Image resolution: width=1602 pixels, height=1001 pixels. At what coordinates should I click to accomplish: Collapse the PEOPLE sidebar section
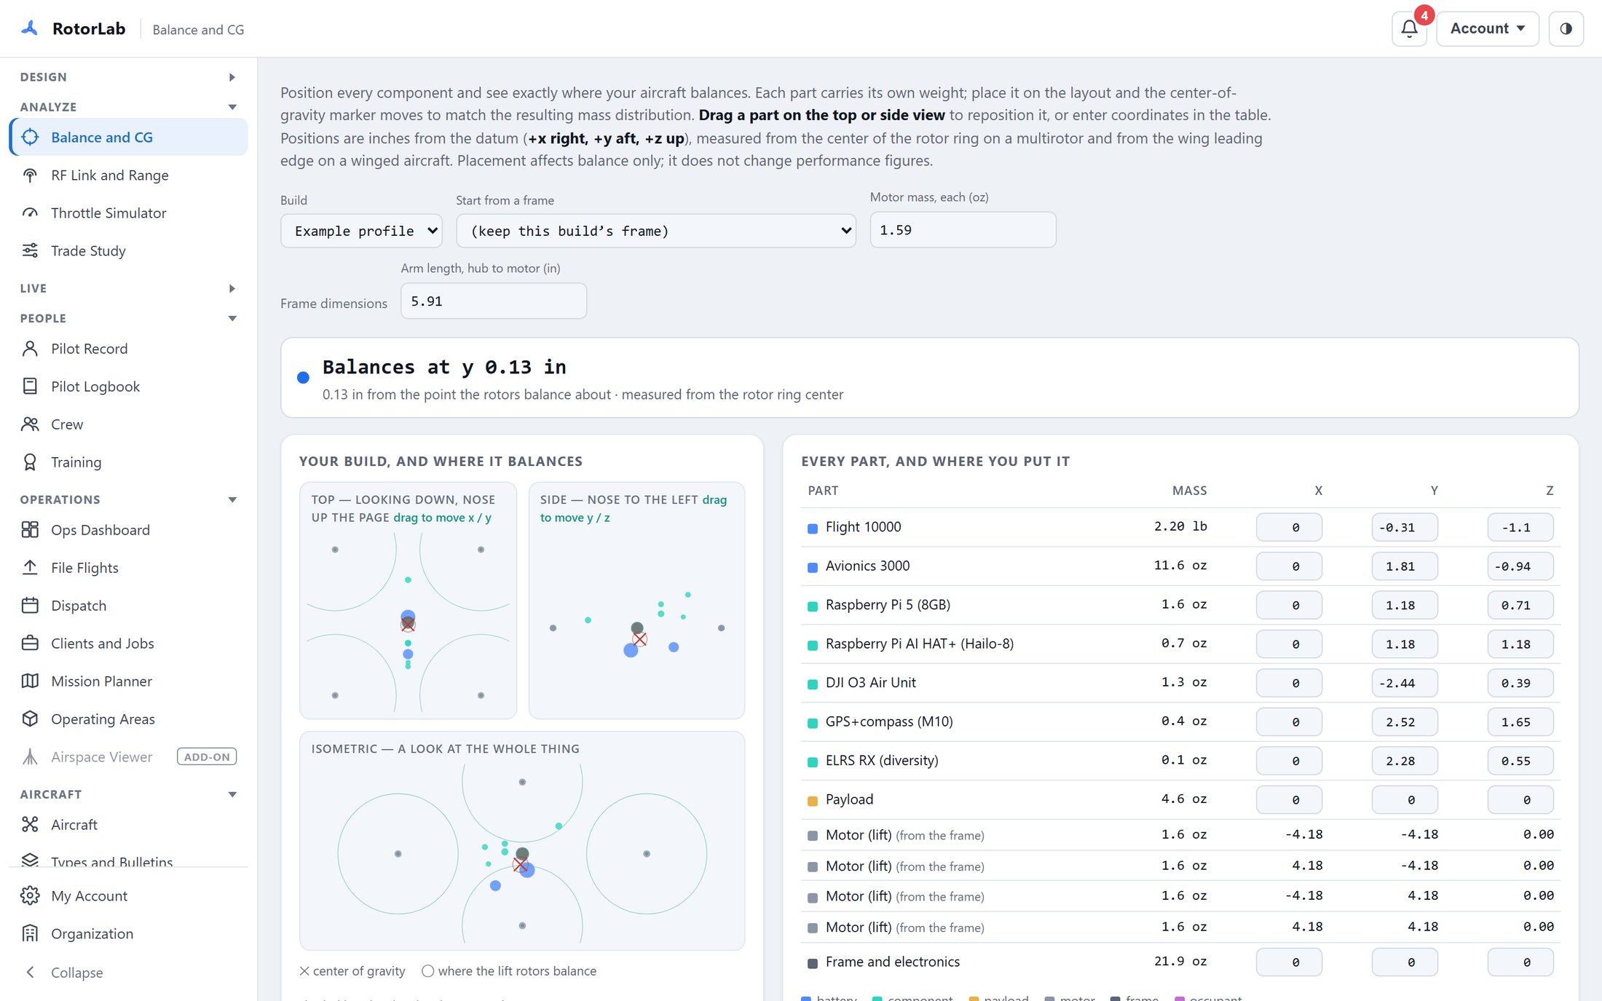(x=128, y=318)
